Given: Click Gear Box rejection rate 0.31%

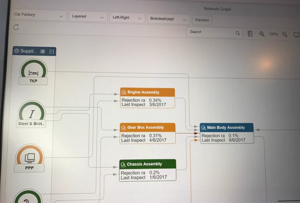Looking at the screenshot, I should tap(155, 135).
